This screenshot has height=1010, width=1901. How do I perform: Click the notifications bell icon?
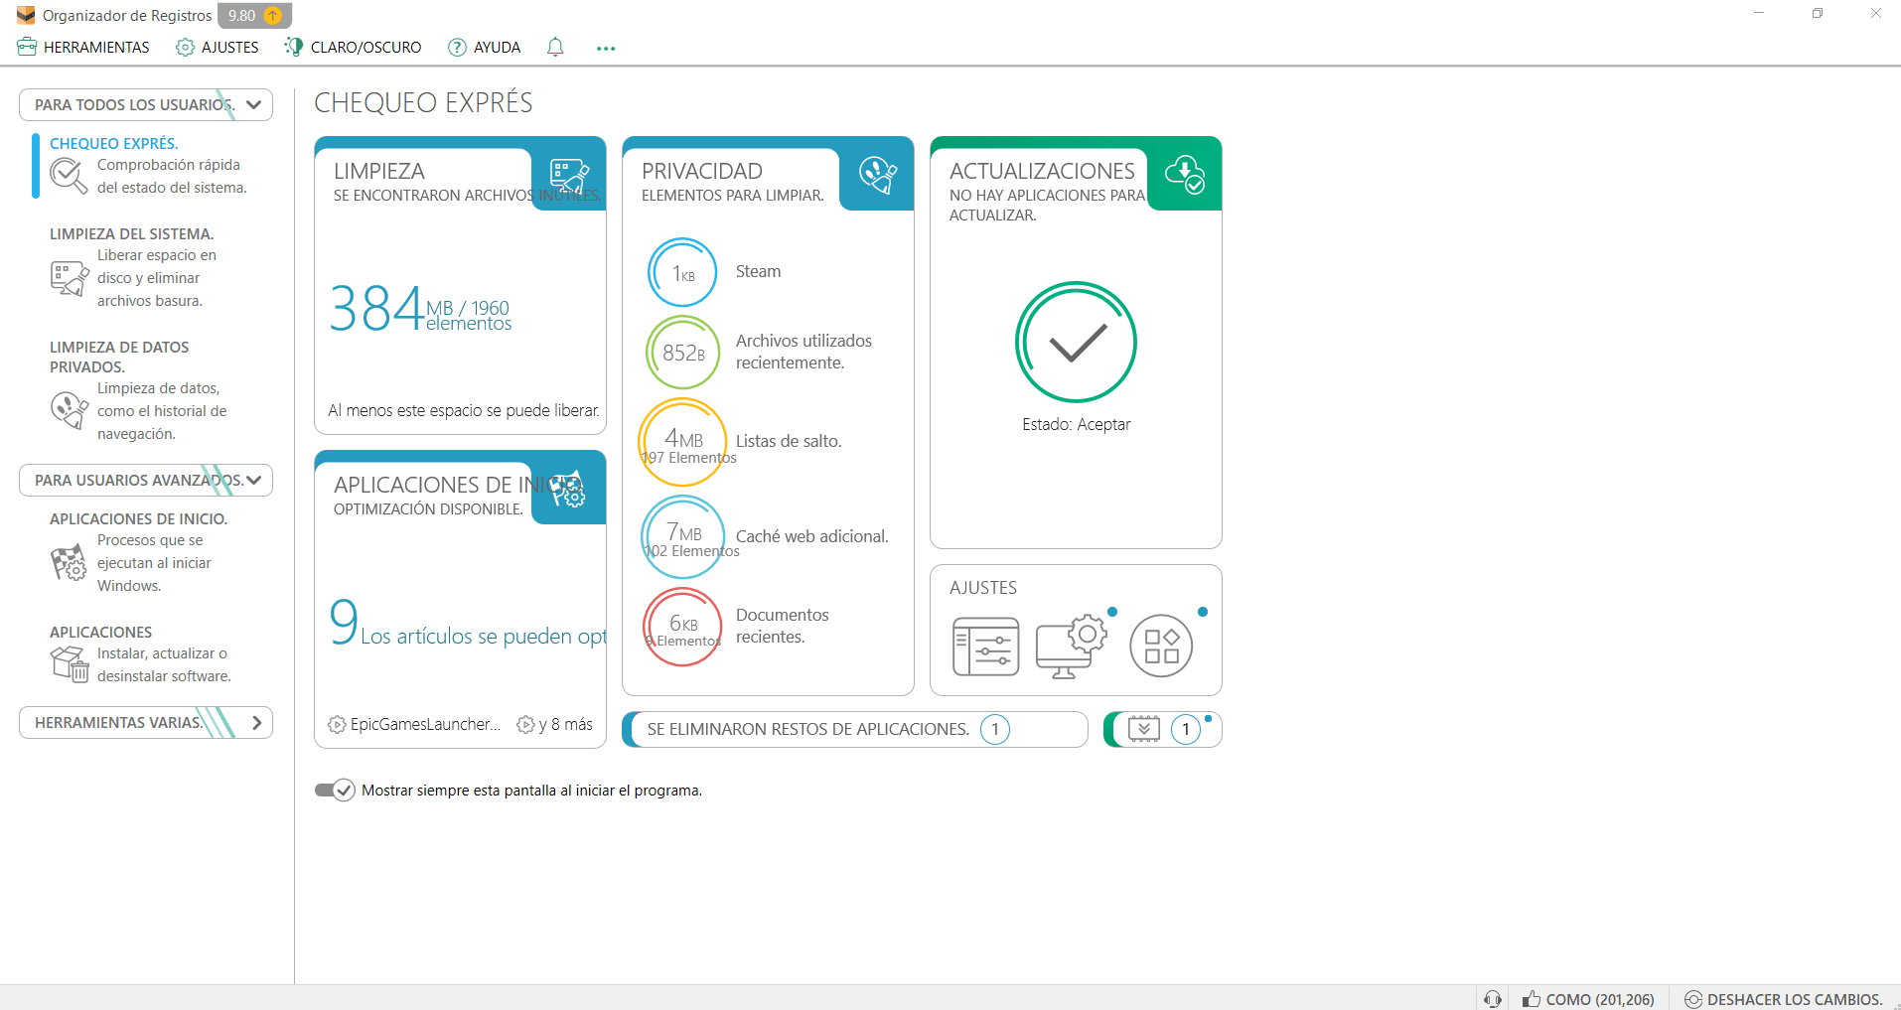pyautogui.click(x=555, y=47)
